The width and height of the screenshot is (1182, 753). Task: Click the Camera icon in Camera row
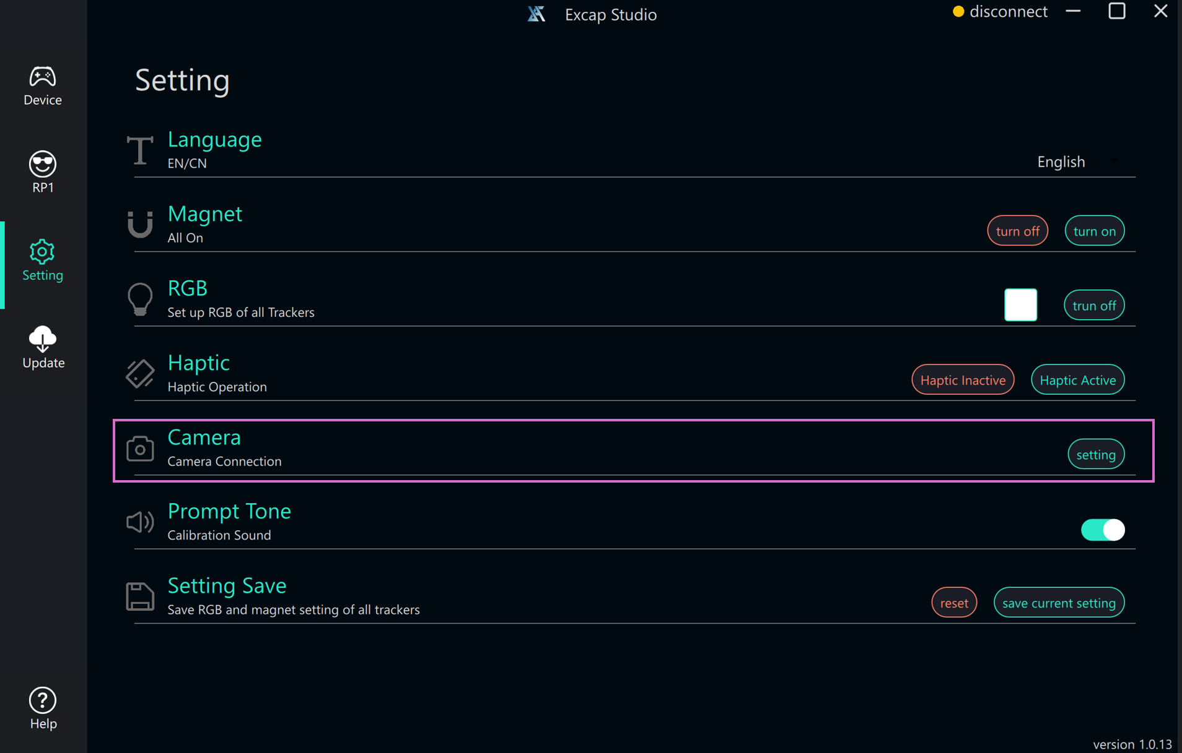point(140,449)
